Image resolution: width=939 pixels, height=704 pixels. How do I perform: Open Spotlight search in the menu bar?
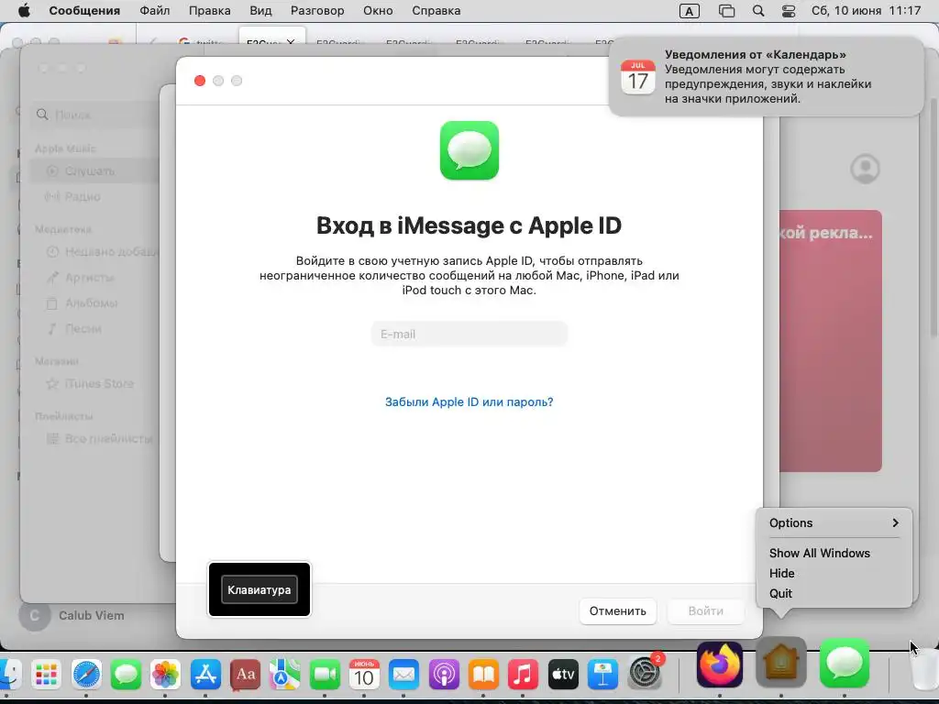pos(758,11)
